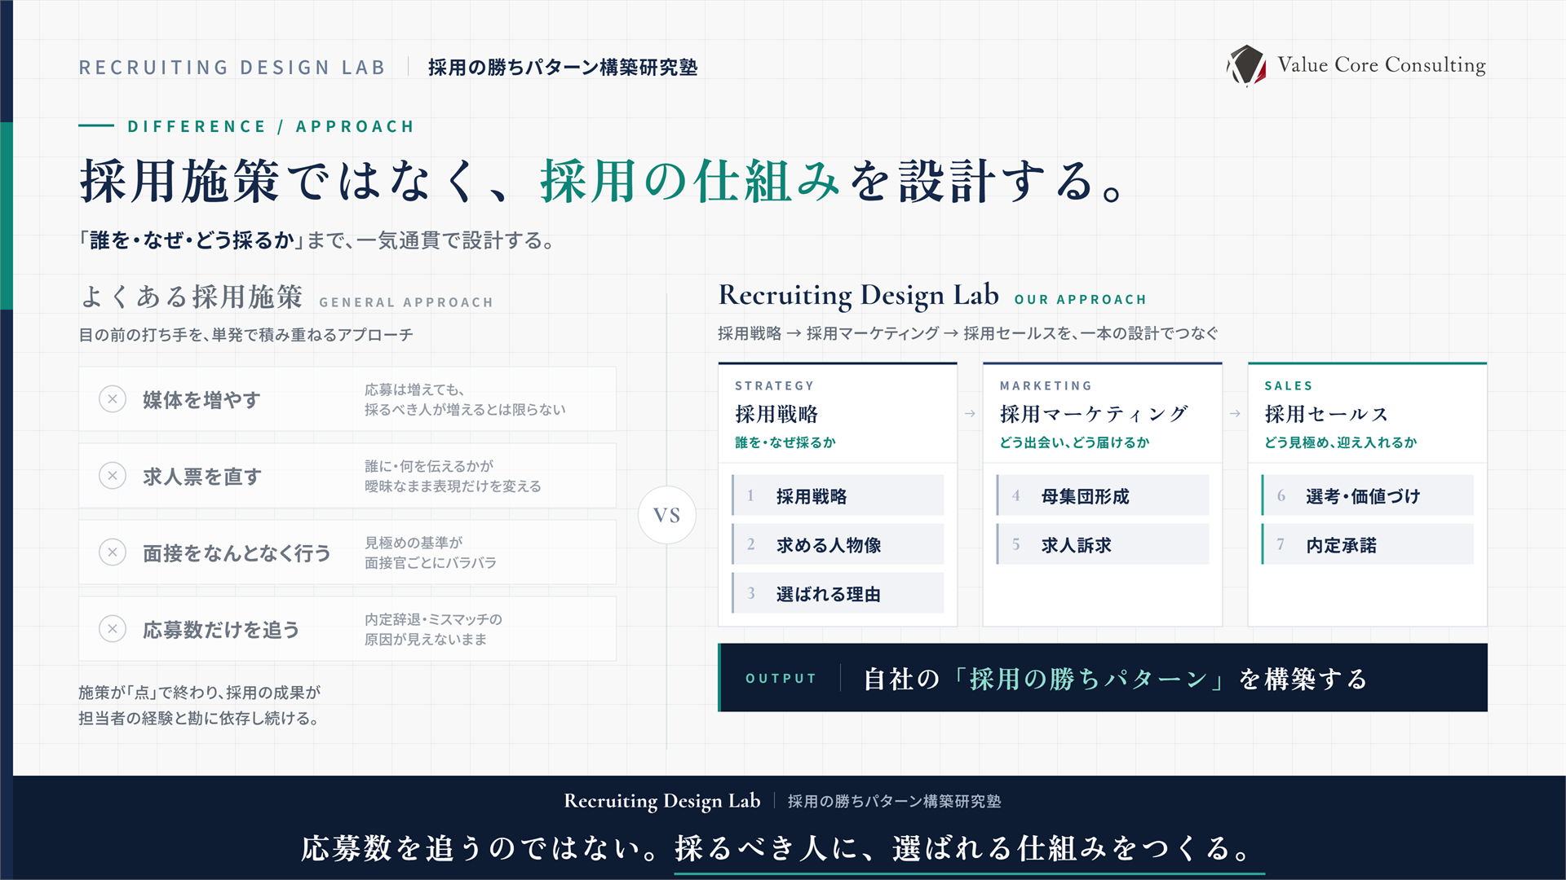Click the X icon beside 媒体を増やす
Image resolution: width=1566 pixels, height=880 pixels.
tap(113, 399)
